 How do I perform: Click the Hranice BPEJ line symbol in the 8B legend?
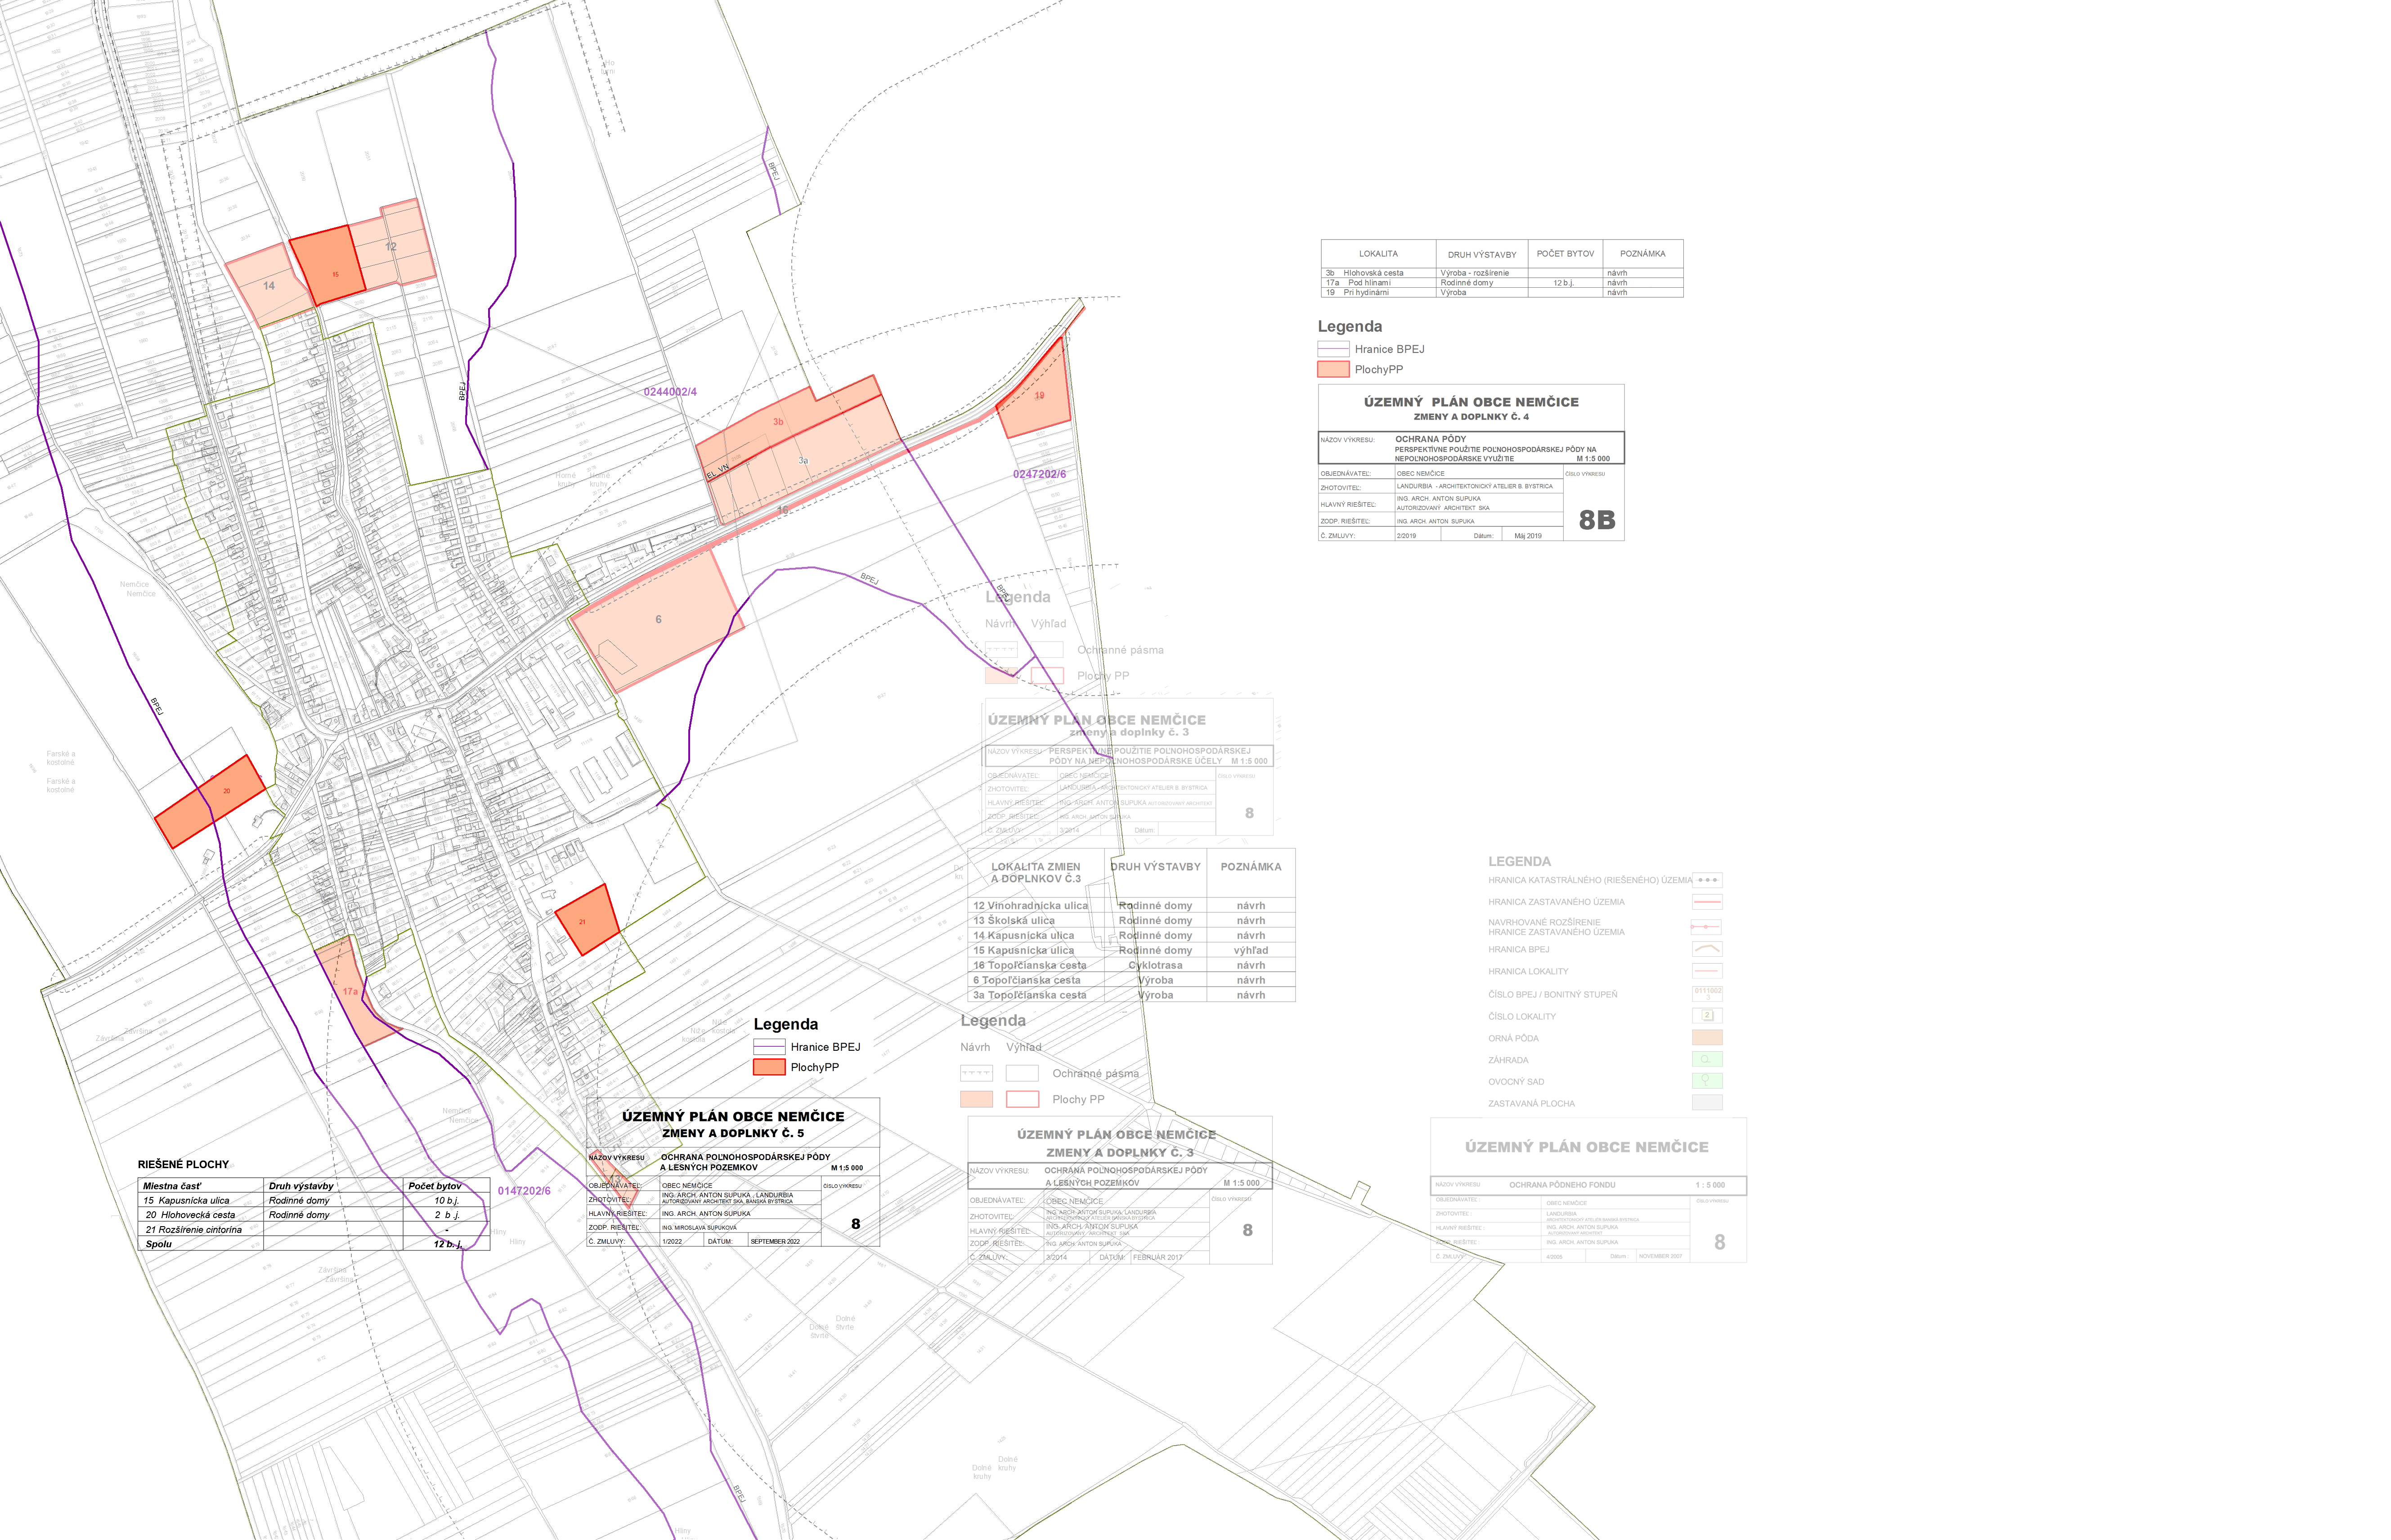pyautogui.click(x=1332, y=349)
